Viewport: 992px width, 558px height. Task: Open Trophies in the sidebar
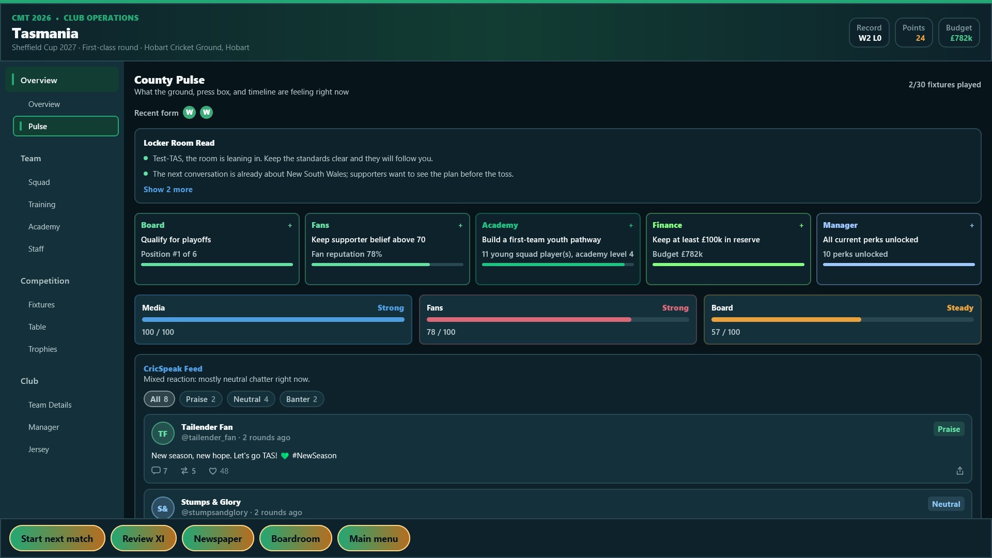[66, 349]
